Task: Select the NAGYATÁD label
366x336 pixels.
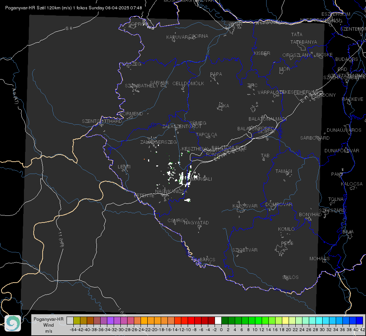Action: 196,223
